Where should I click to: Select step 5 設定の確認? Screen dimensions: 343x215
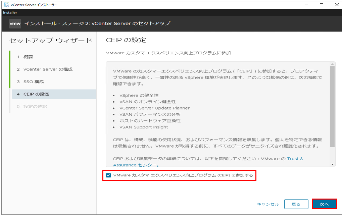(54, 107)
